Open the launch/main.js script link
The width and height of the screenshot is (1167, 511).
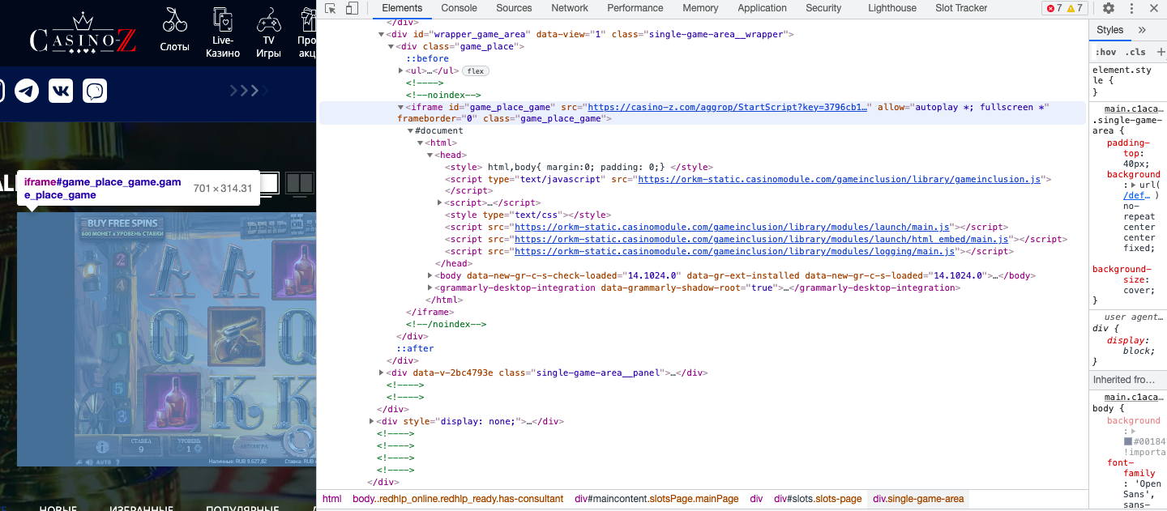point(732,228)
